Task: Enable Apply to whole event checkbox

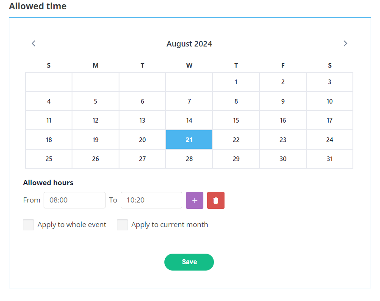Action: click(x=28, y=225)
